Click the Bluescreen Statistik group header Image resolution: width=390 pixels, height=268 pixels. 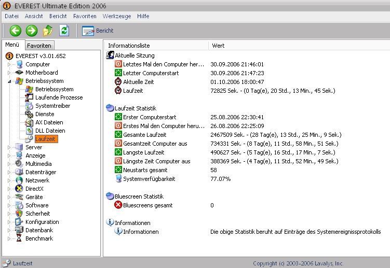tap(135, 196)
